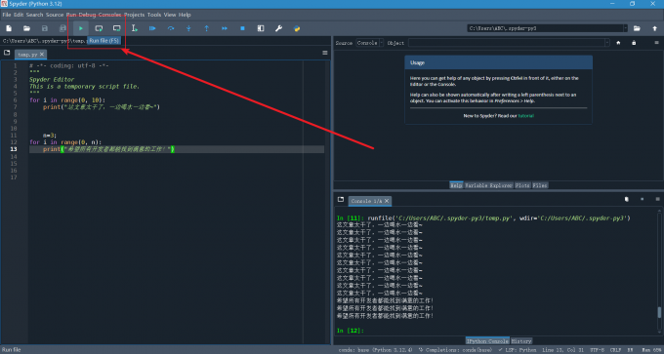
Task: Open the Help menu in menu bar
Action: (185, 15)
